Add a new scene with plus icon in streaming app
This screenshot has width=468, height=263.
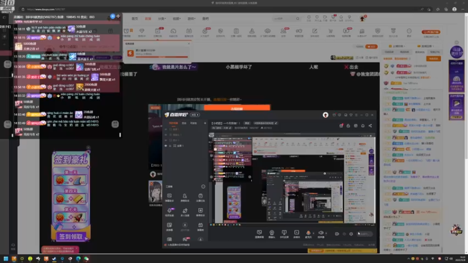point(205,123)
